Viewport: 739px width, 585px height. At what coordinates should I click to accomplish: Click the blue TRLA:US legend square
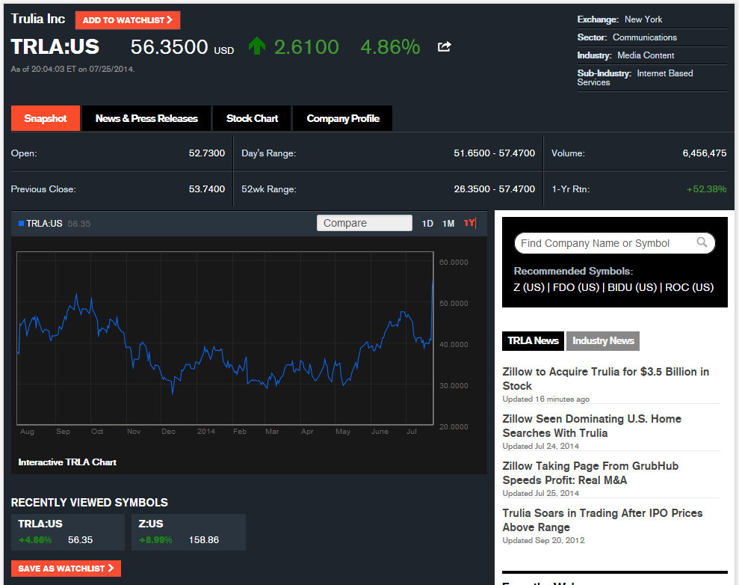coord(21,224)
